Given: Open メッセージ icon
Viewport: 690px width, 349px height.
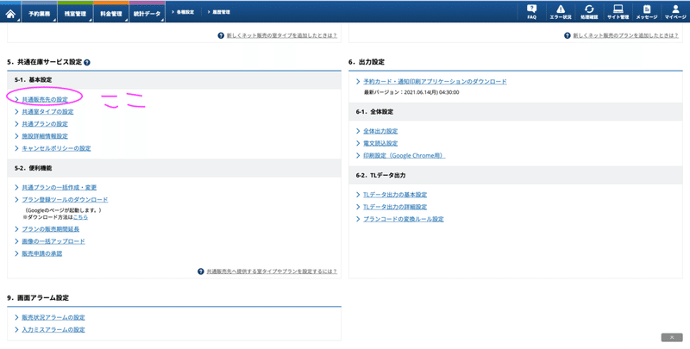Looking at the screenshot, I should pyautogui.click(x=646, y=12).
